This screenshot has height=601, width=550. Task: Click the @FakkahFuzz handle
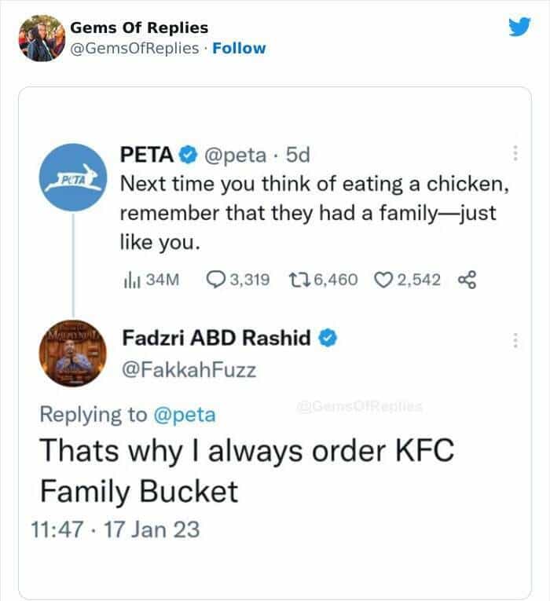[x=189, y=370]
